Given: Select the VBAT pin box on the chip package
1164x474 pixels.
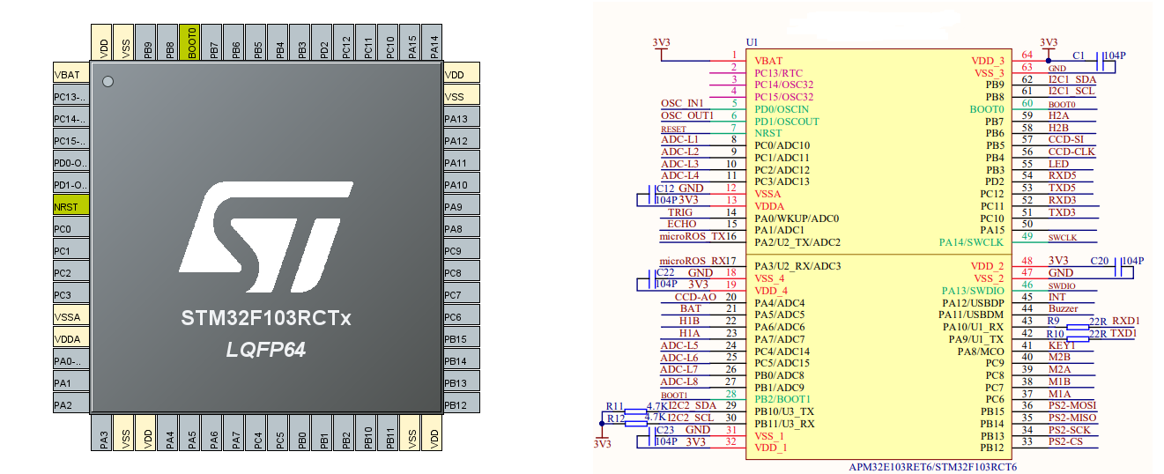Looking at the screenshot, I should 70,75.
